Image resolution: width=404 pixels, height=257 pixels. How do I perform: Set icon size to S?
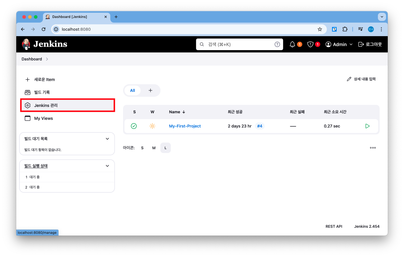[x=142, y=148]
